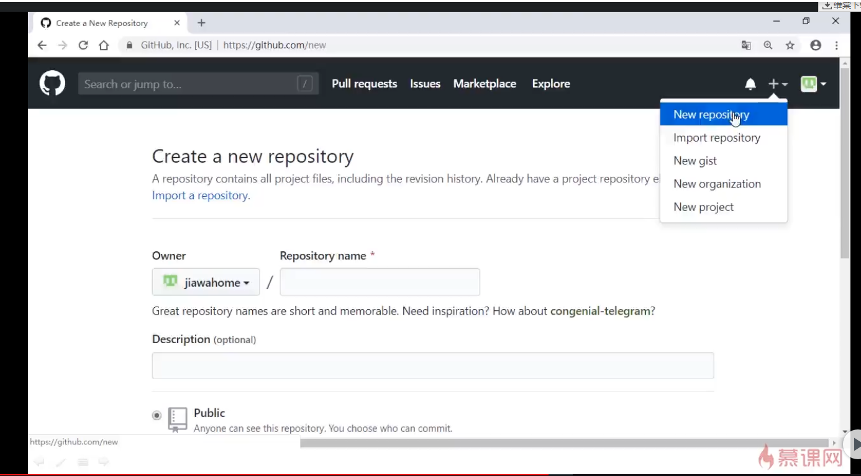The image size is (861, 476).
Task: Click the faint slide list icon at bottom left
Action: [83, 462]
